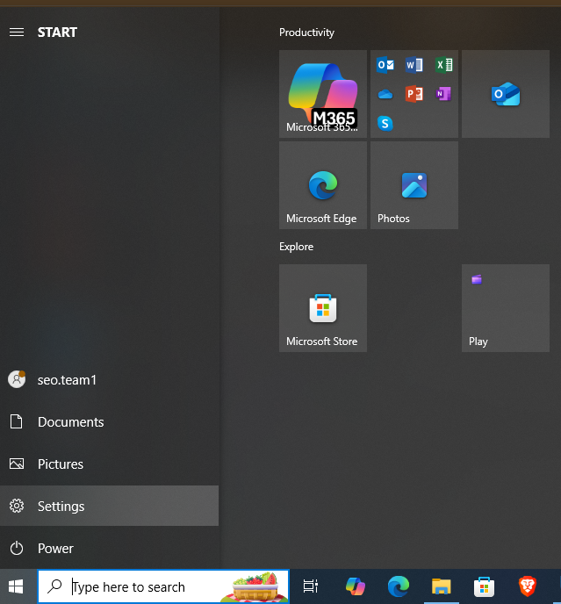Open OneNote from the Office folder tile

[x=443, y=94]
